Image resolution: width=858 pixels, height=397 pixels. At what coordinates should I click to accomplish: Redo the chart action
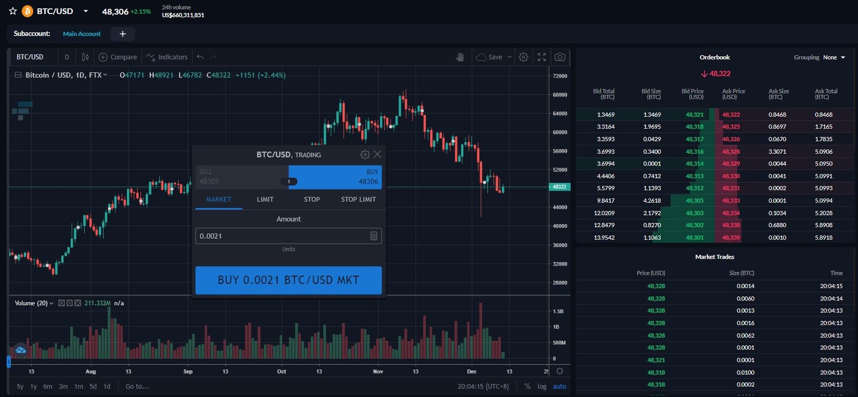tap(213, 57)
